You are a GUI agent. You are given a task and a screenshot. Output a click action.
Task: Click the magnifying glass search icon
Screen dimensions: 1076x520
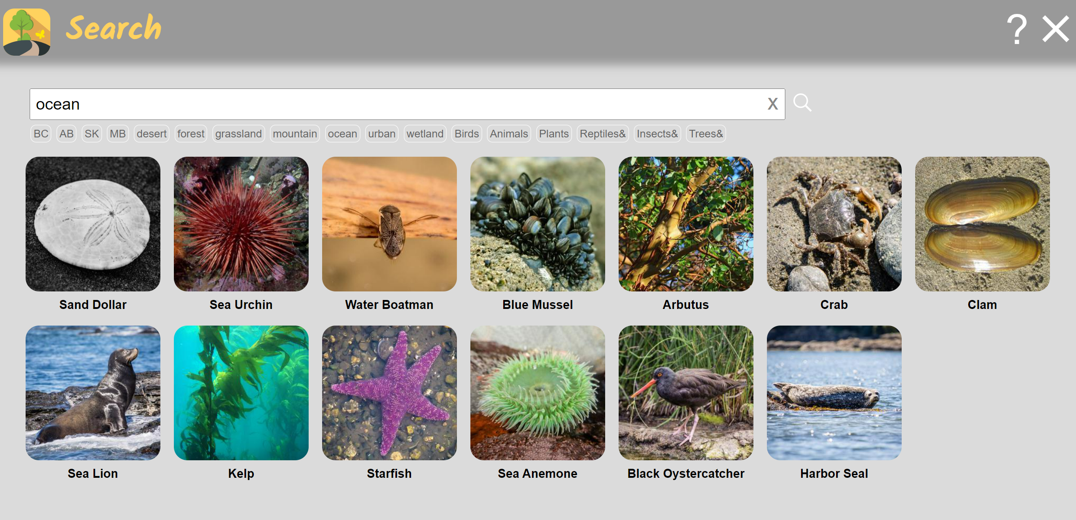tap(802, 103)
